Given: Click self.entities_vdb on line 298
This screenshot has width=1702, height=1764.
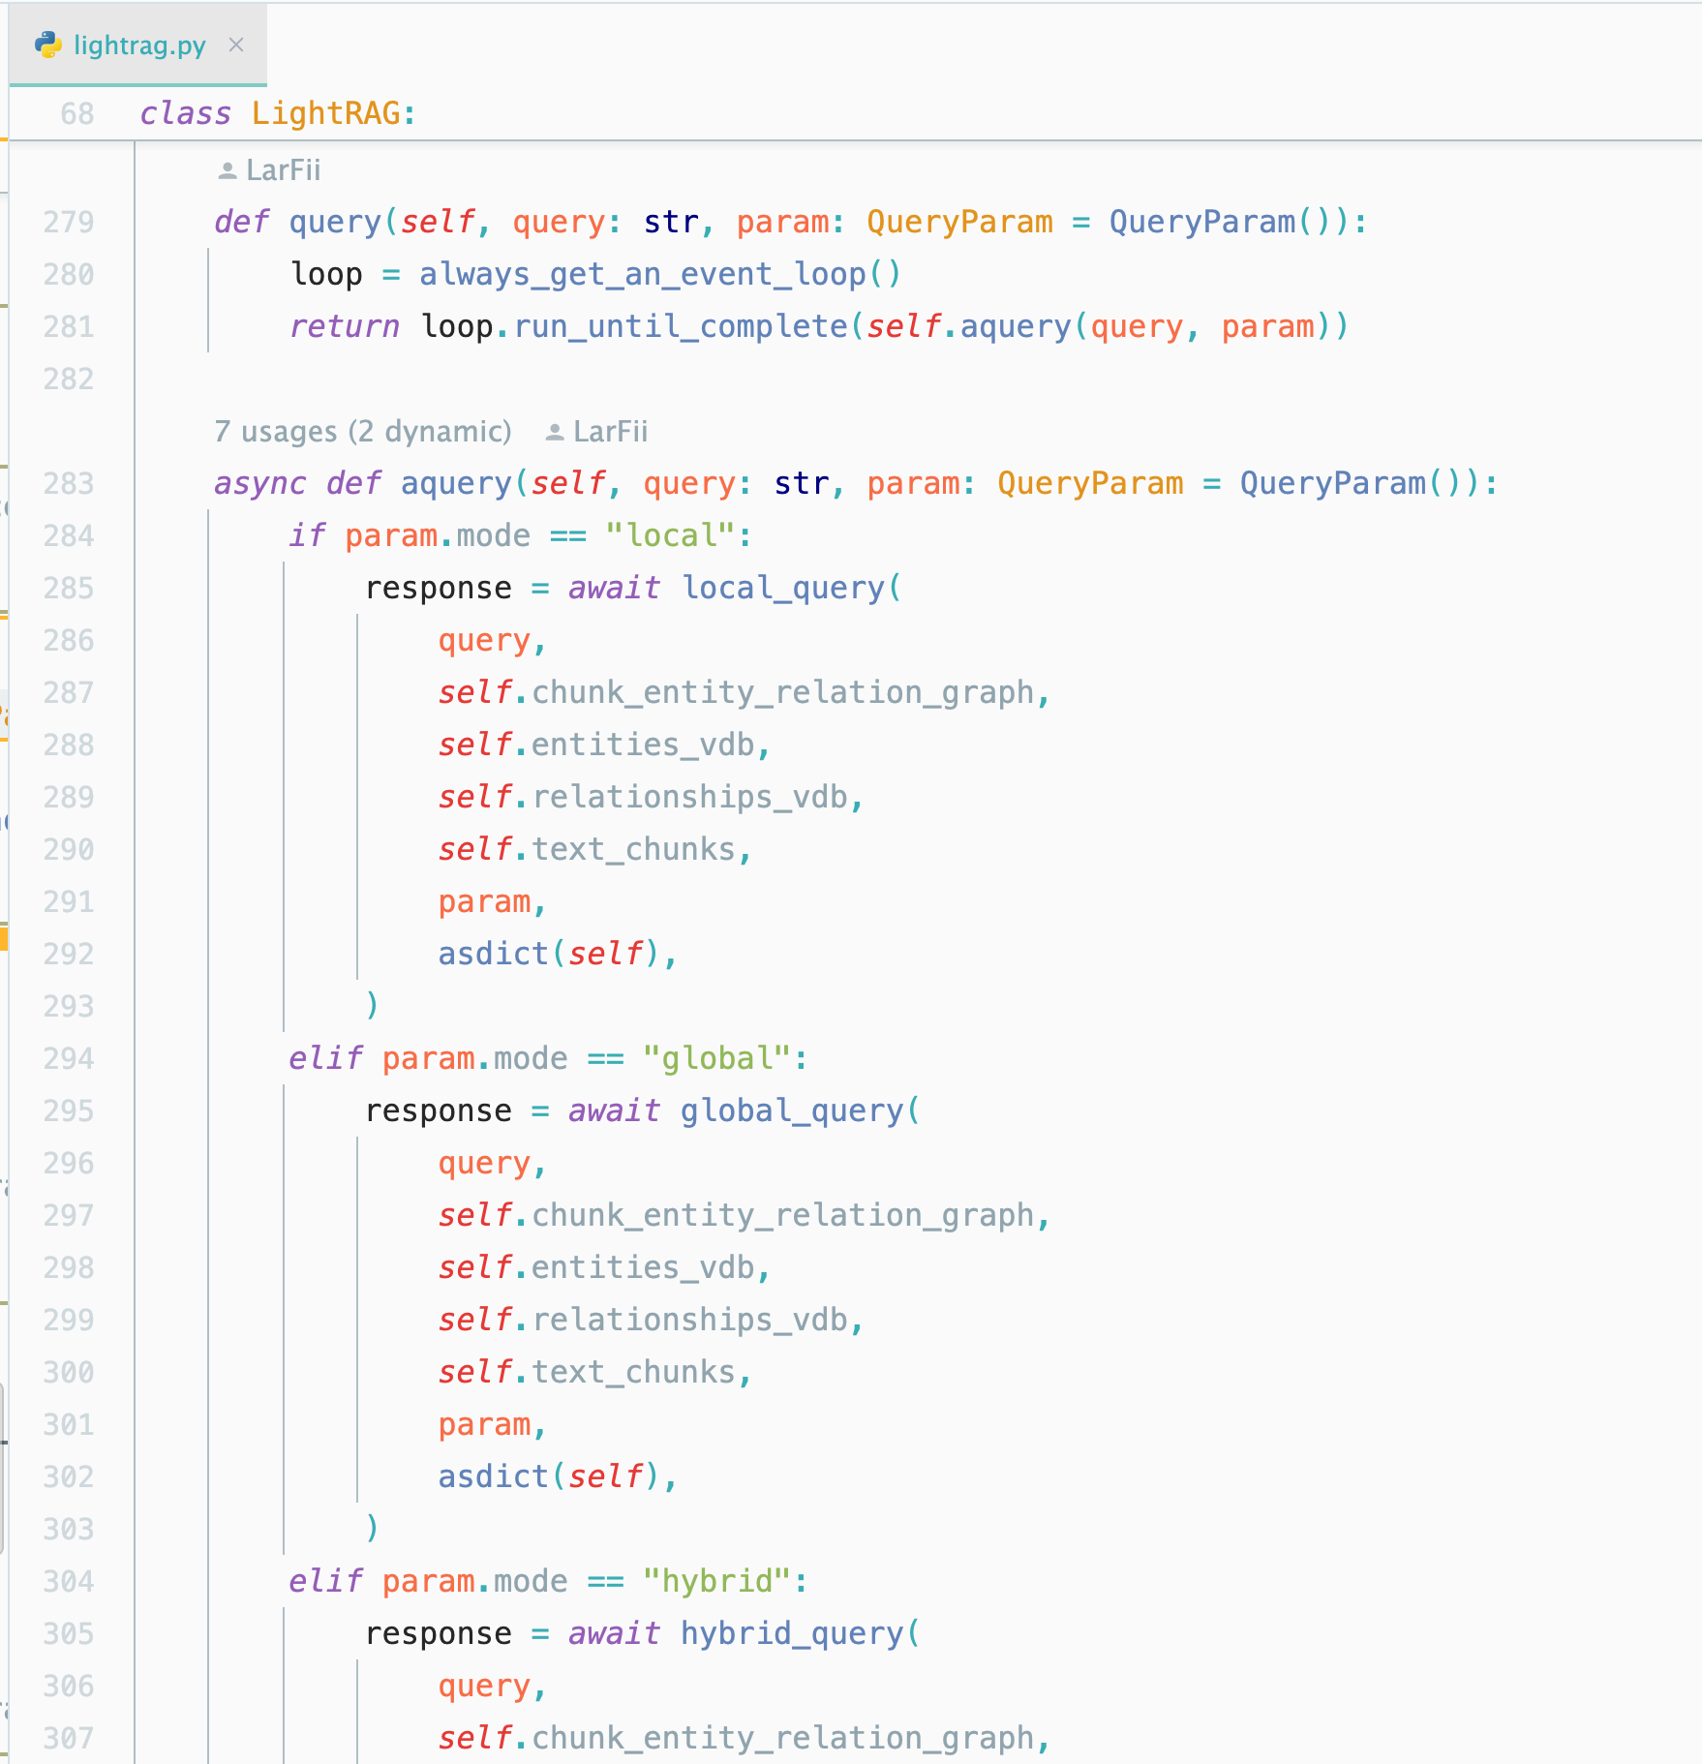Looking at the screenshot, I should click(597, 1267).
